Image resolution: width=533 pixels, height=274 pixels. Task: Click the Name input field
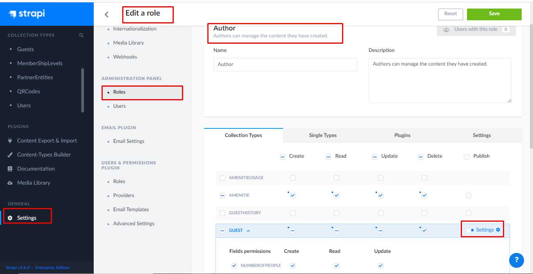(x=285, y=65)
